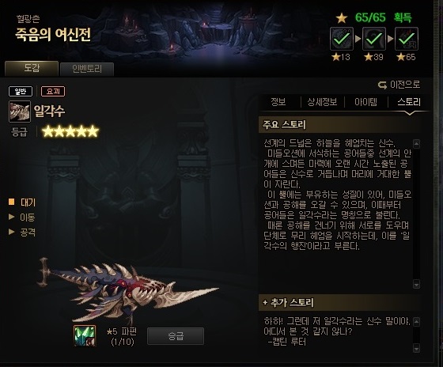Click the 요괴 type tag
The image size is (443, 367).
point(53,91)
